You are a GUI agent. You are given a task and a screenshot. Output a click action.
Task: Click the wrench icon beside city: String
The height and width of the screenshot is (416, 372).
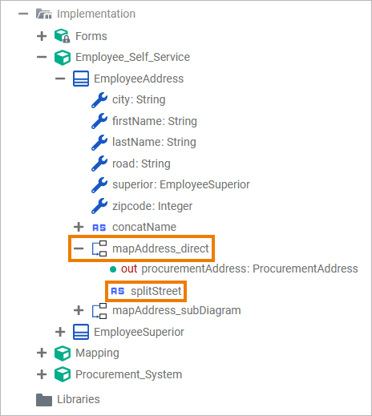click(99, 100)
